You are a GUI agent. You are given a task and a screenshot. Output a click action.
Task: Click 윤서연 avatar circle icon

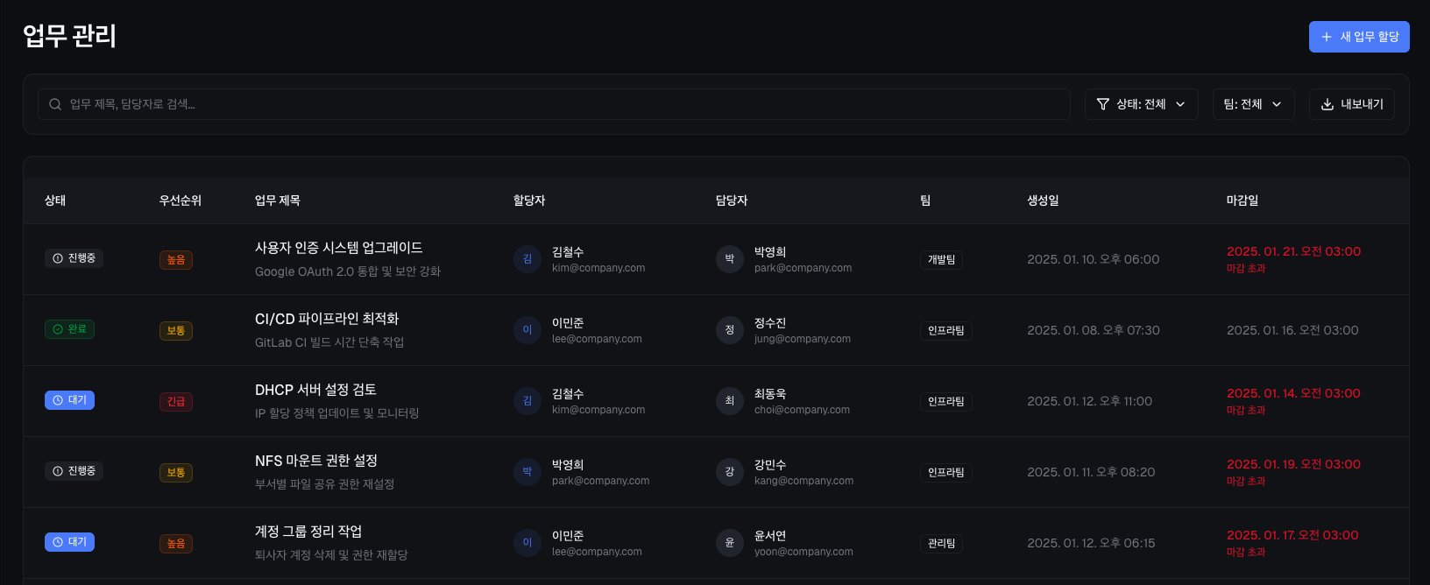coord(730,543)
